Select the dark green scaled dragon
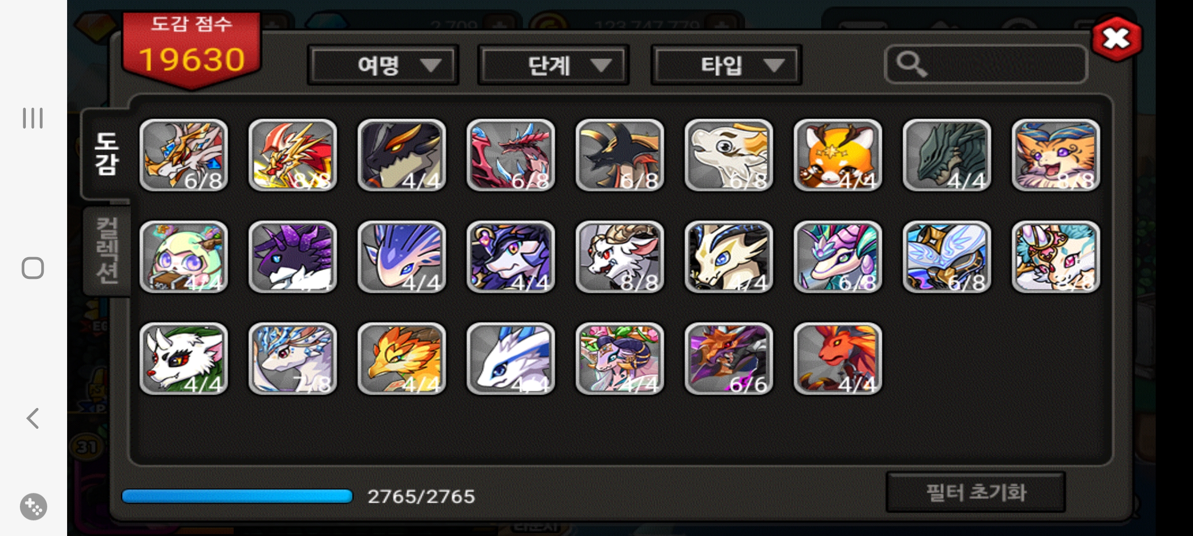This screenshot has height=536, width=1193. [946, 155]
